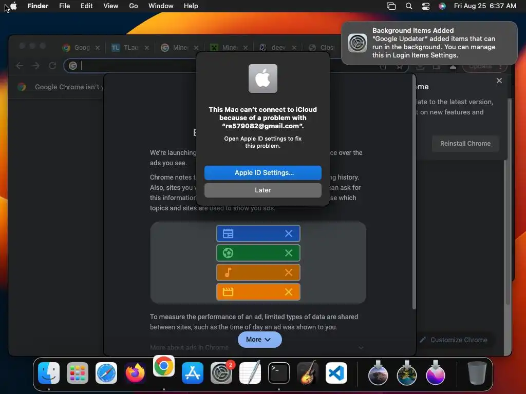526x394 pixels.
Task: Click the More button in Chrome dialog
Action: coord(259,340)
